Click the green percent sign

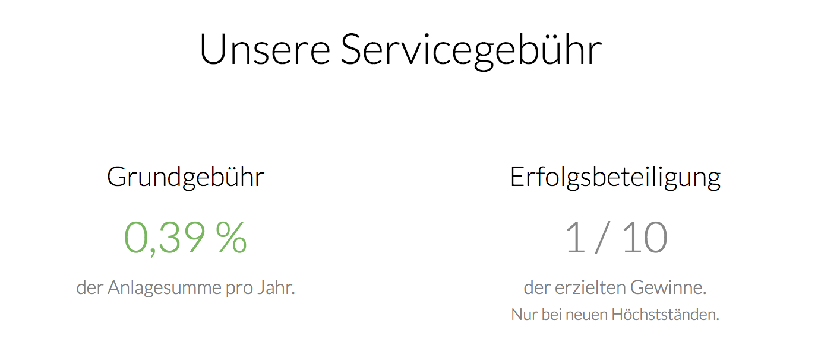tap(231, 238)
